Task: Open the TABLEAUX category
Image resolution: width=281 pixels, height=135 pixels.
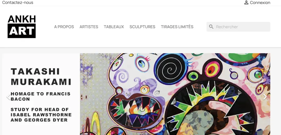Action: coord(114,27)
